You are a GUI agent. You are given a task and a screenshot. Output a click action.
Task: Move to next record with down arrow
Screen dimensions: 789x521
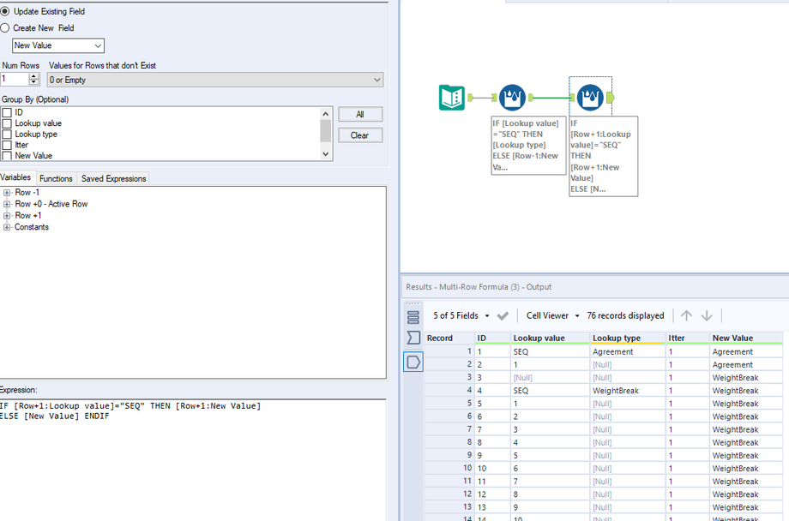pos(707,315)
